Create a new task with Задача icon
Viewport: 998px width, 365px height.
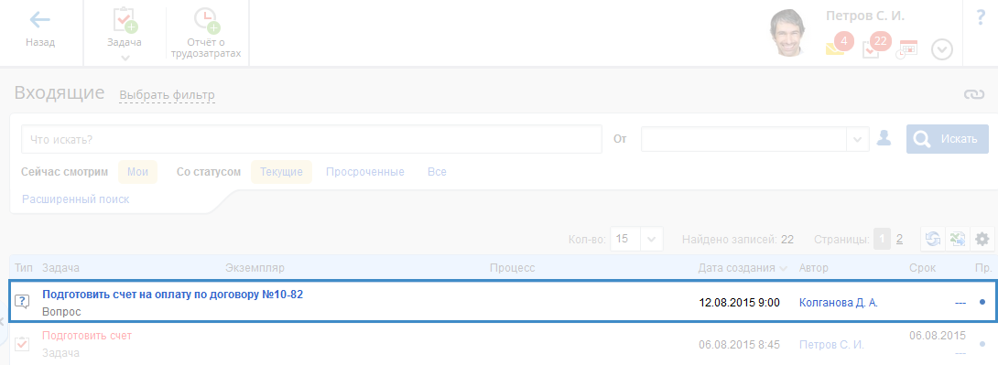pyautogui.click(x=125, y=30)
